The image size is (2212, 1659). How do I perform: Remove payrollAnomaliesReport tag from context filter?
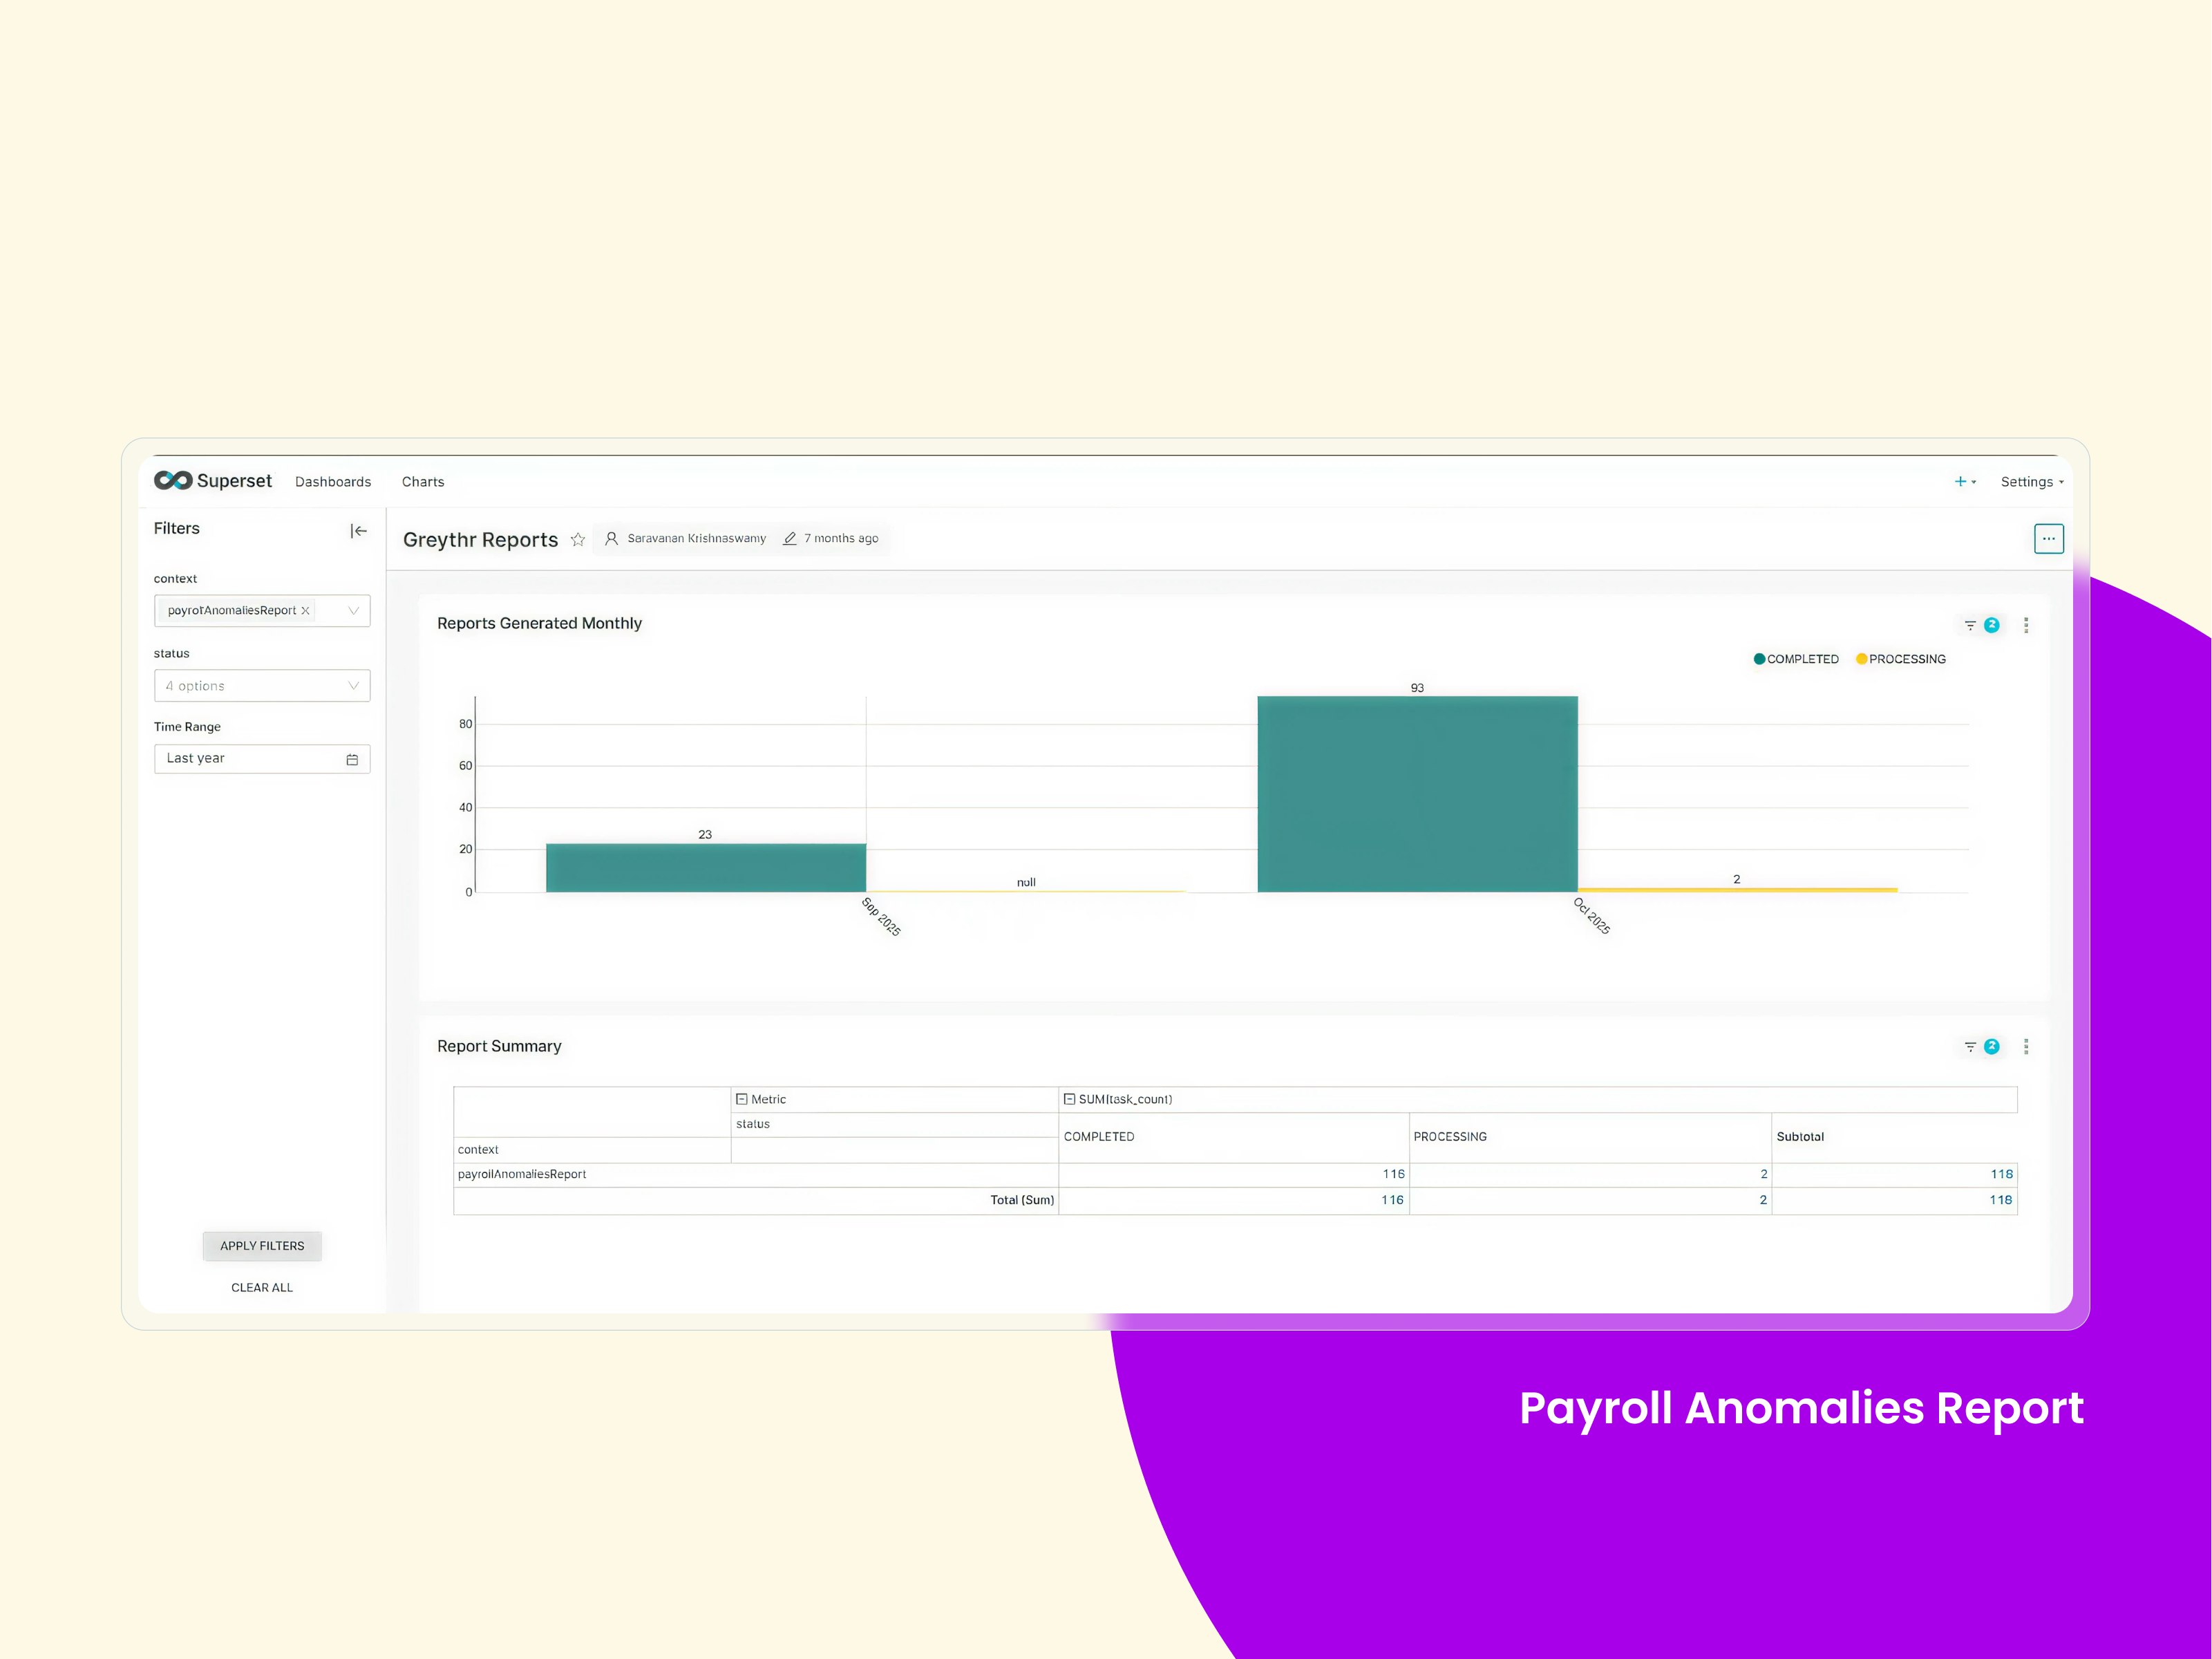(306, 610)
